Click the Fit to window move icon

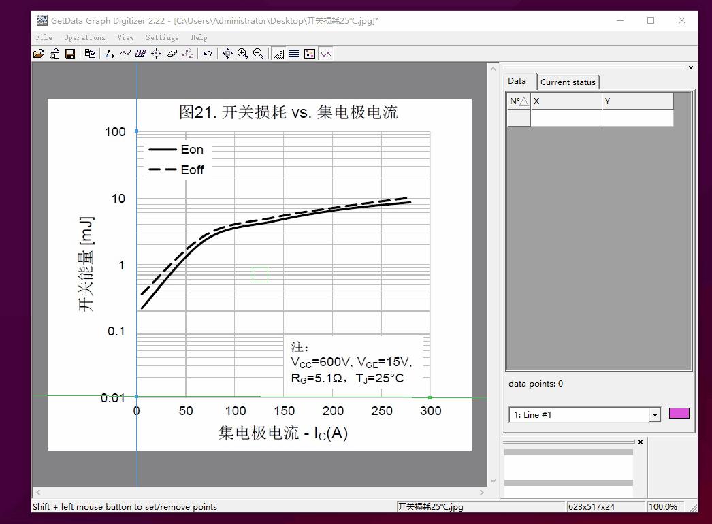click(x=227, y=54)
